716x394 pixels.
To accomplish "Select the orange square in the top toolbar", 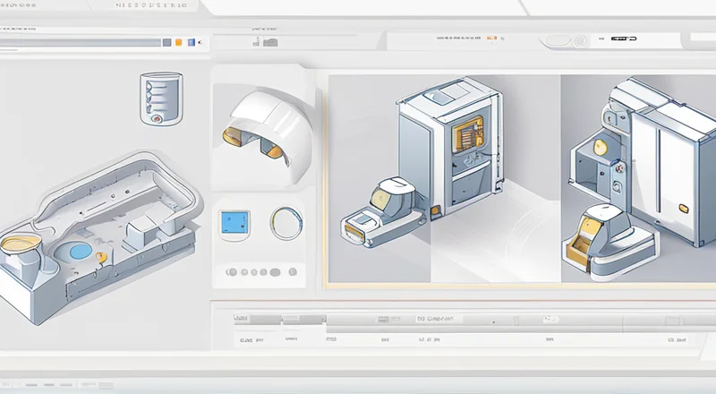I will click(x=179, y=42).
